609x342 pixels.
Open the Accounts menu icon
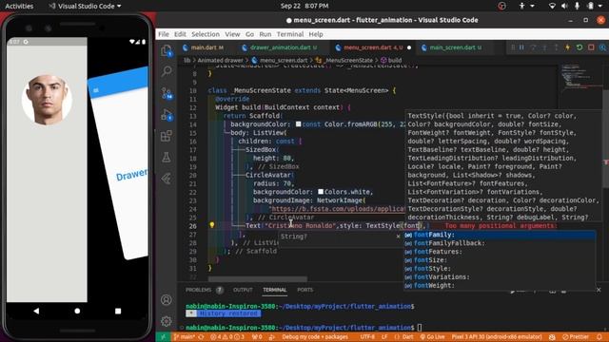[x=167, y=300]
